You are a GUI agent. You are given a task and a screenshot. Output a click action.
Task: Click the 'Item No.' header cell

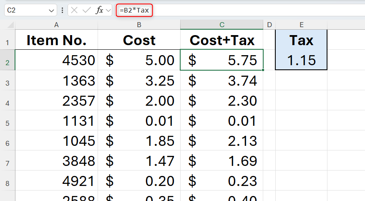tap(56, 40)
